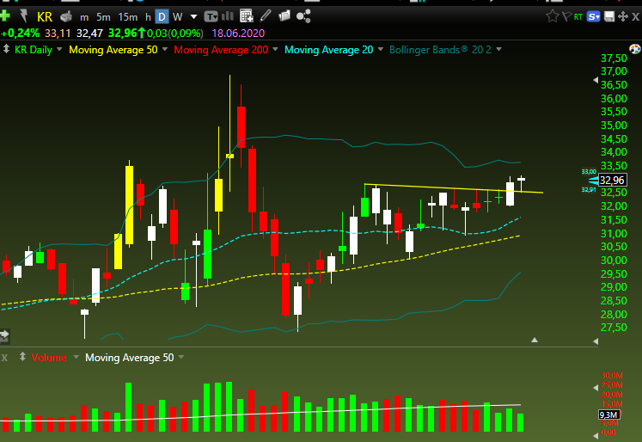Click the green plus add-indicator icon
642x442 pixels.
(5, 16)
